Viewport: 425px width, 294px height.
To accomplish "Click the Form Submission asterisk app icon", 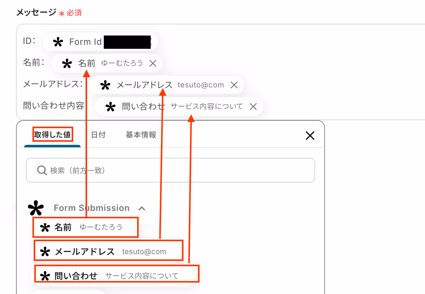I will (36, 208).
